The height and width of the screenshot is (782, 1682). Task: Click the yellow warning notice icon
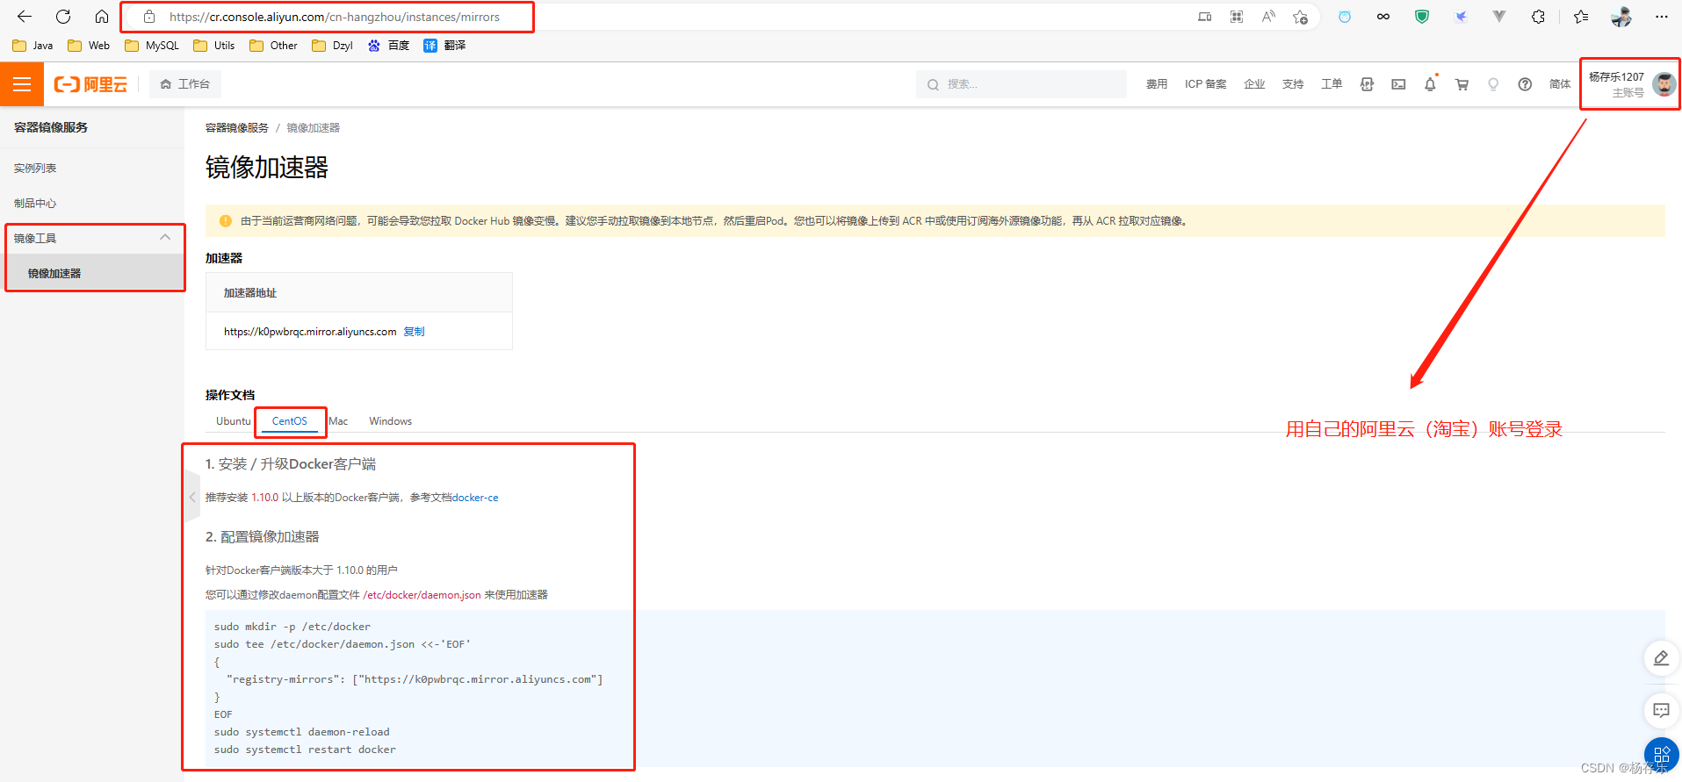[x=225, y=221]
